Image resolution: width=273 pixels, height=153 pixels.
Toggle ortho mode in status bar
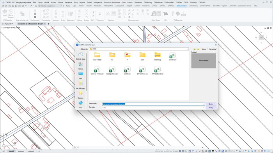186,151
